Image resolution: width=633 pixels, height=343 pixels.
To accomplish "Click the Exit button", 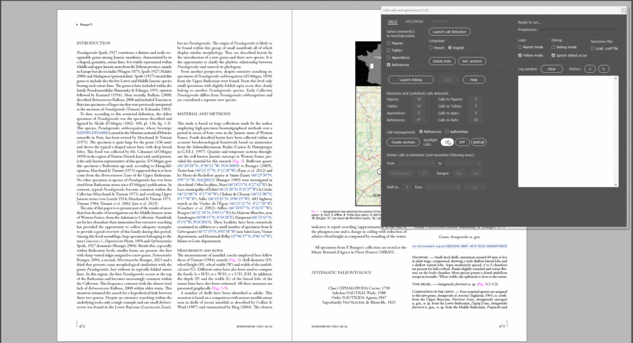I will [x=448, y=80].
